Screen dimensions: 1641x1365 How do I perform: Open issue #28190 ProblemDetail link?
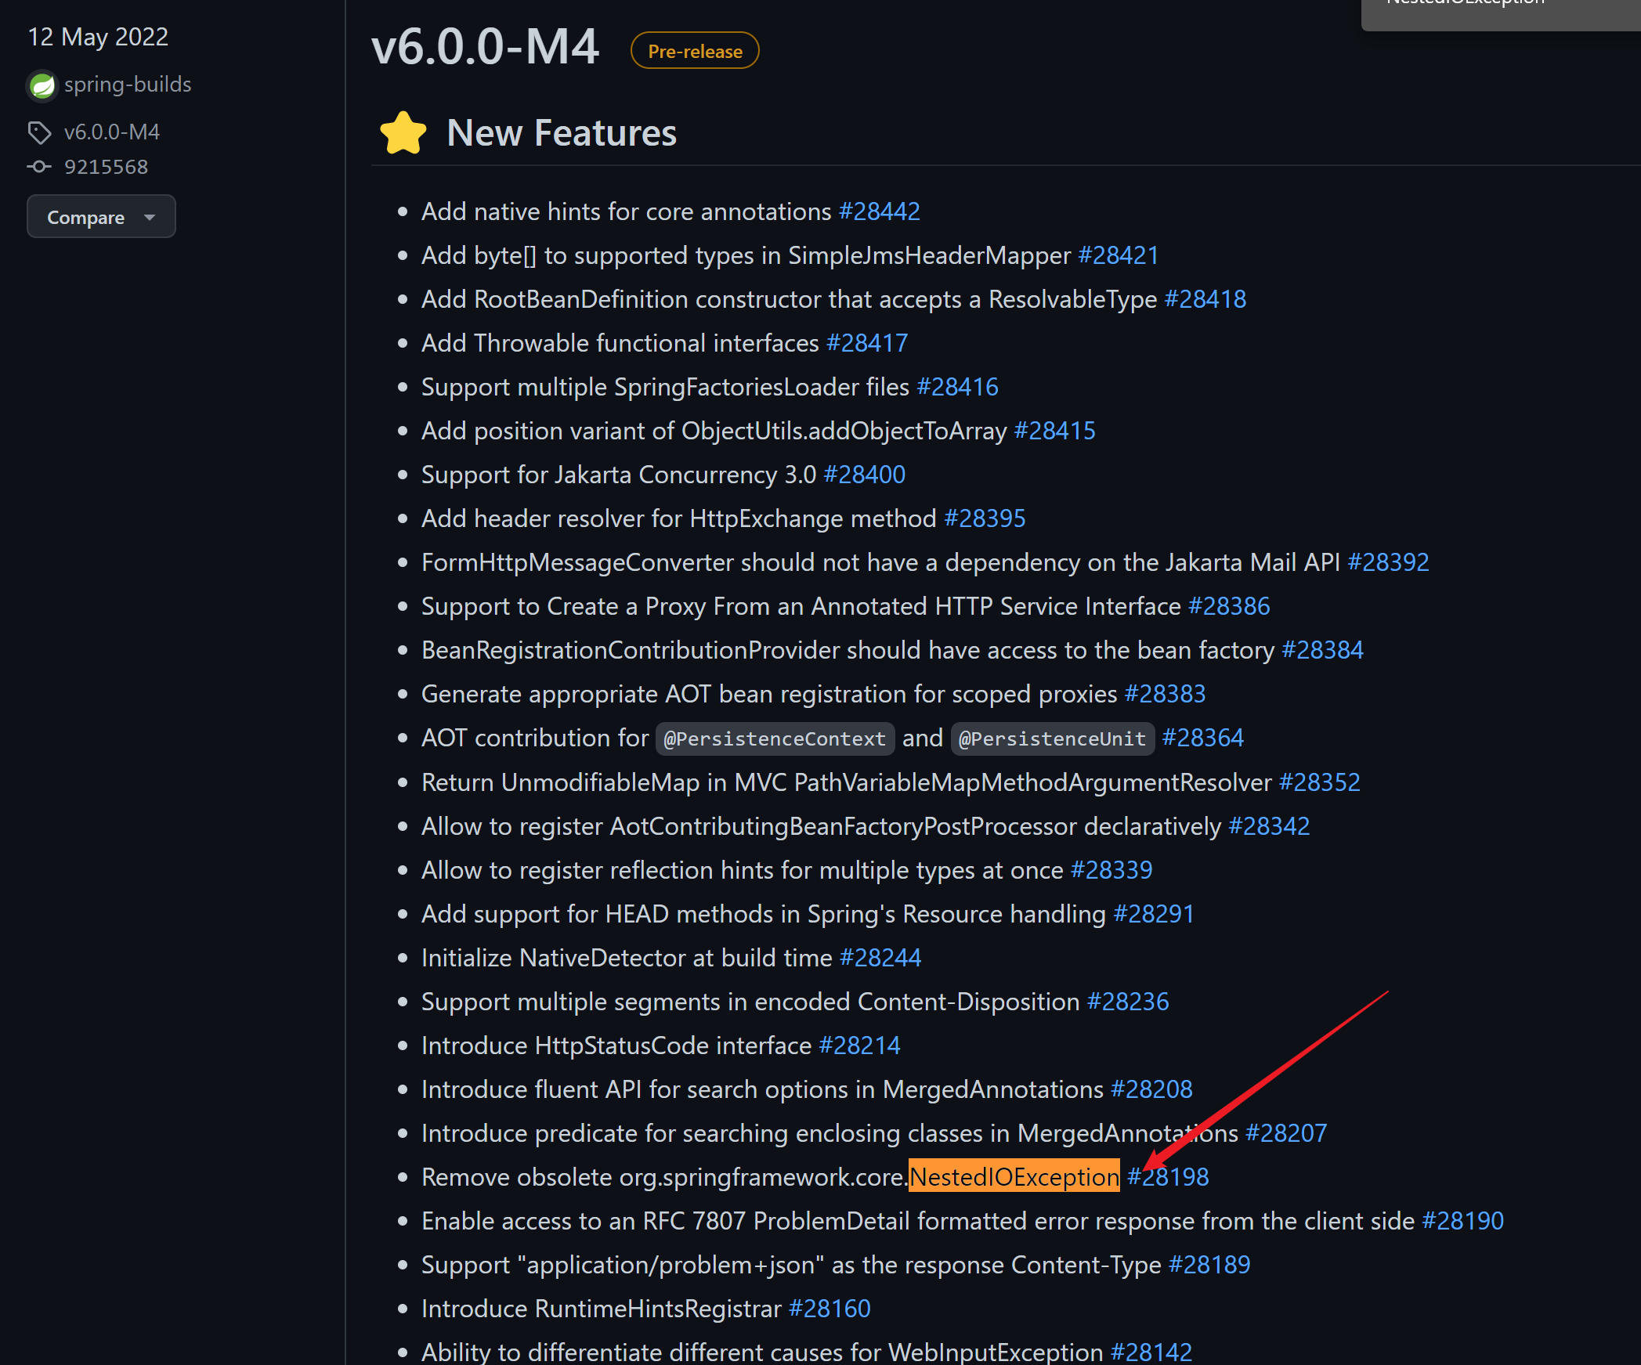[1462, 1220]
